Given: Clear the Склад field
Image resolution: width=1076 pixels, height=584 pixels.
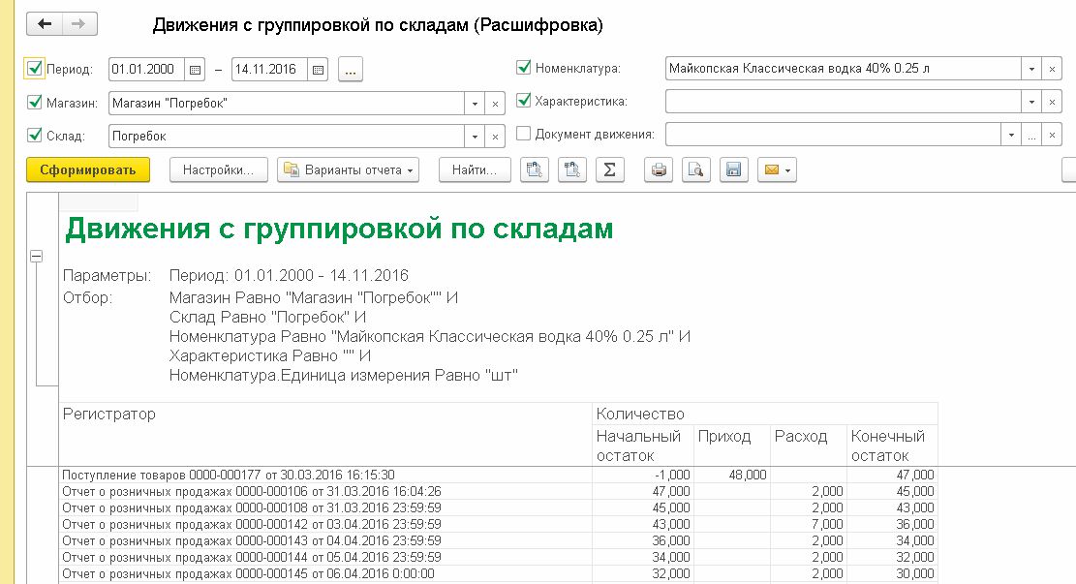Looking at the screenshot, I should (495, 137).
